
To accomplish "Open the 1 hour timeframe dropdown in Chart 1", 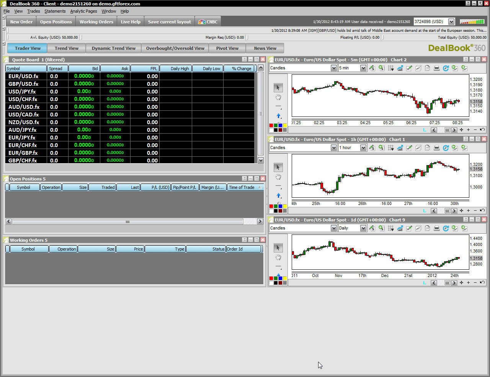I will click(x=363, y=148).
